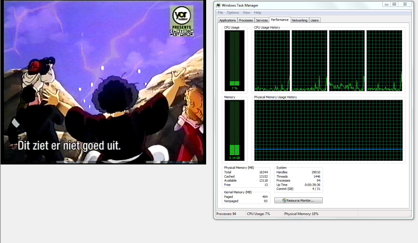Image resolution: width=418 pixels, height=243 pixels.
Task: Open the View menu
Action: click(246, 13)
